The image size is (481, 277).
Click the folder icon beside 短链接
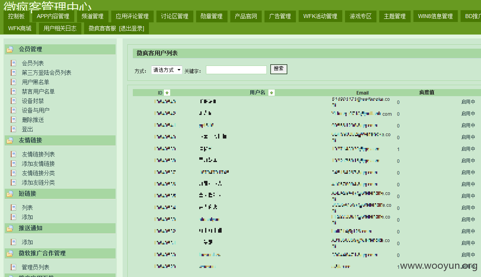pyautogui.click(x=10, y=194)
